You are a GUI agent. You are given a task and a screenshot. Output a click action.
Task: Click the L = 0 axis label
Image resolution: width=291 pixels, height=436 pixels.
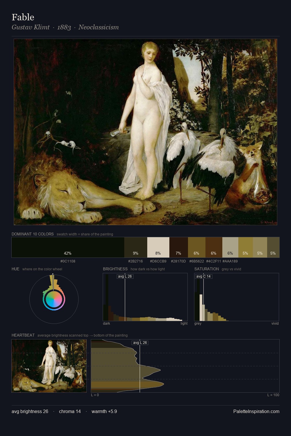click(95, 395)
